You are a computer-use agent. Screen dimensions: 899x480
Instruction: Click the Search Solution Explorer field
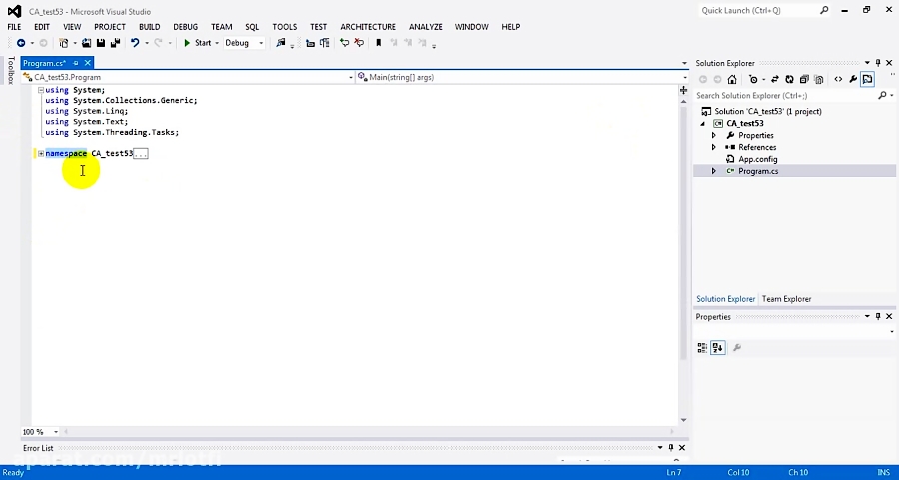[x=784, y=96]
